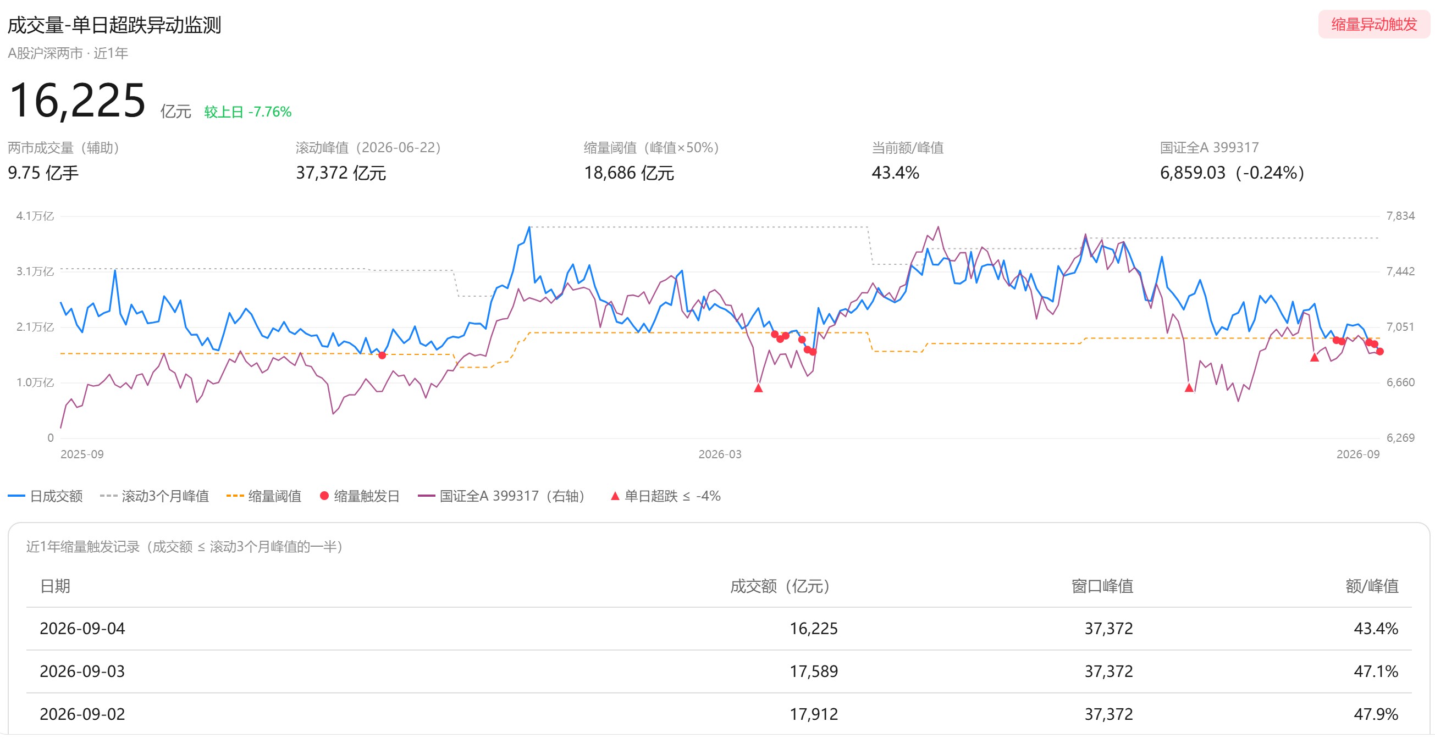The image size is (1435, 744).
Task: Toggle the 日成交额 blue line legend
Action: pyautogui.click(x=46, y=496)
